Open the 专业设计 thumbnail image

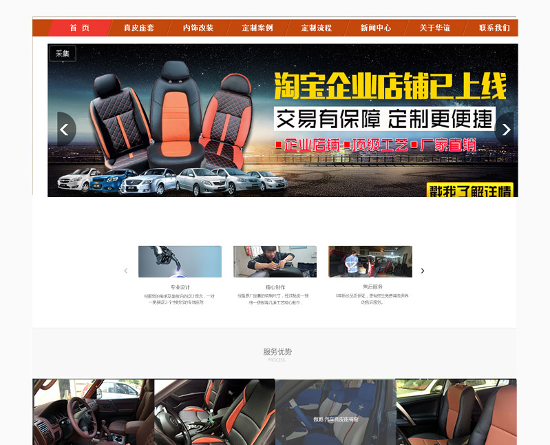pyautogui.click(x=180, y=262)
